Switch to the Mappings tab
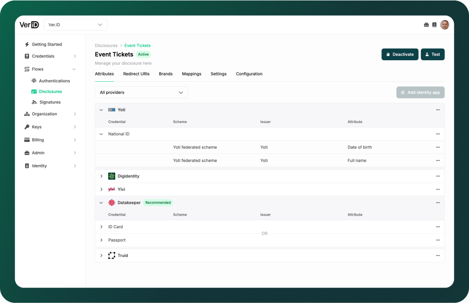The image size is (469, 303). 191,74
